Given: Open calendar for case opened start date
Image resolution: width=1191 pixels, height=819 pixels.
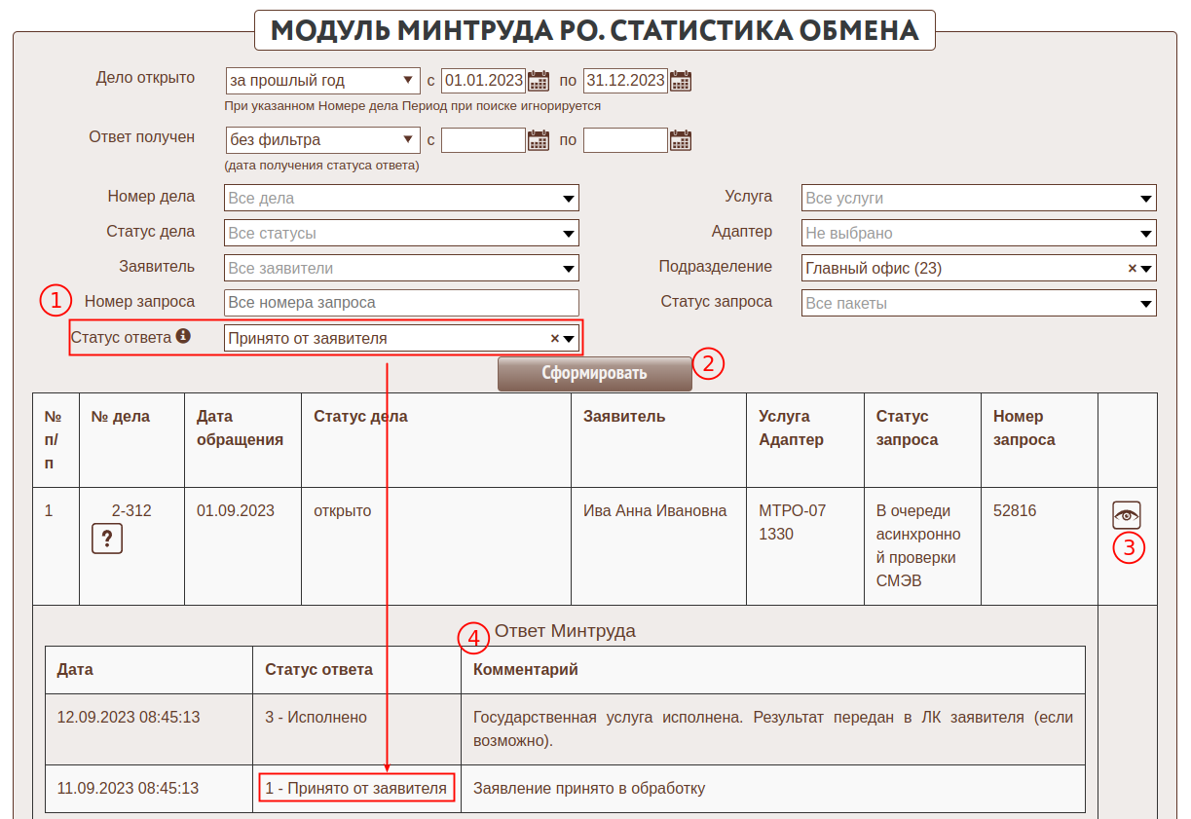Looking at the screenshot, I should 539,81.
